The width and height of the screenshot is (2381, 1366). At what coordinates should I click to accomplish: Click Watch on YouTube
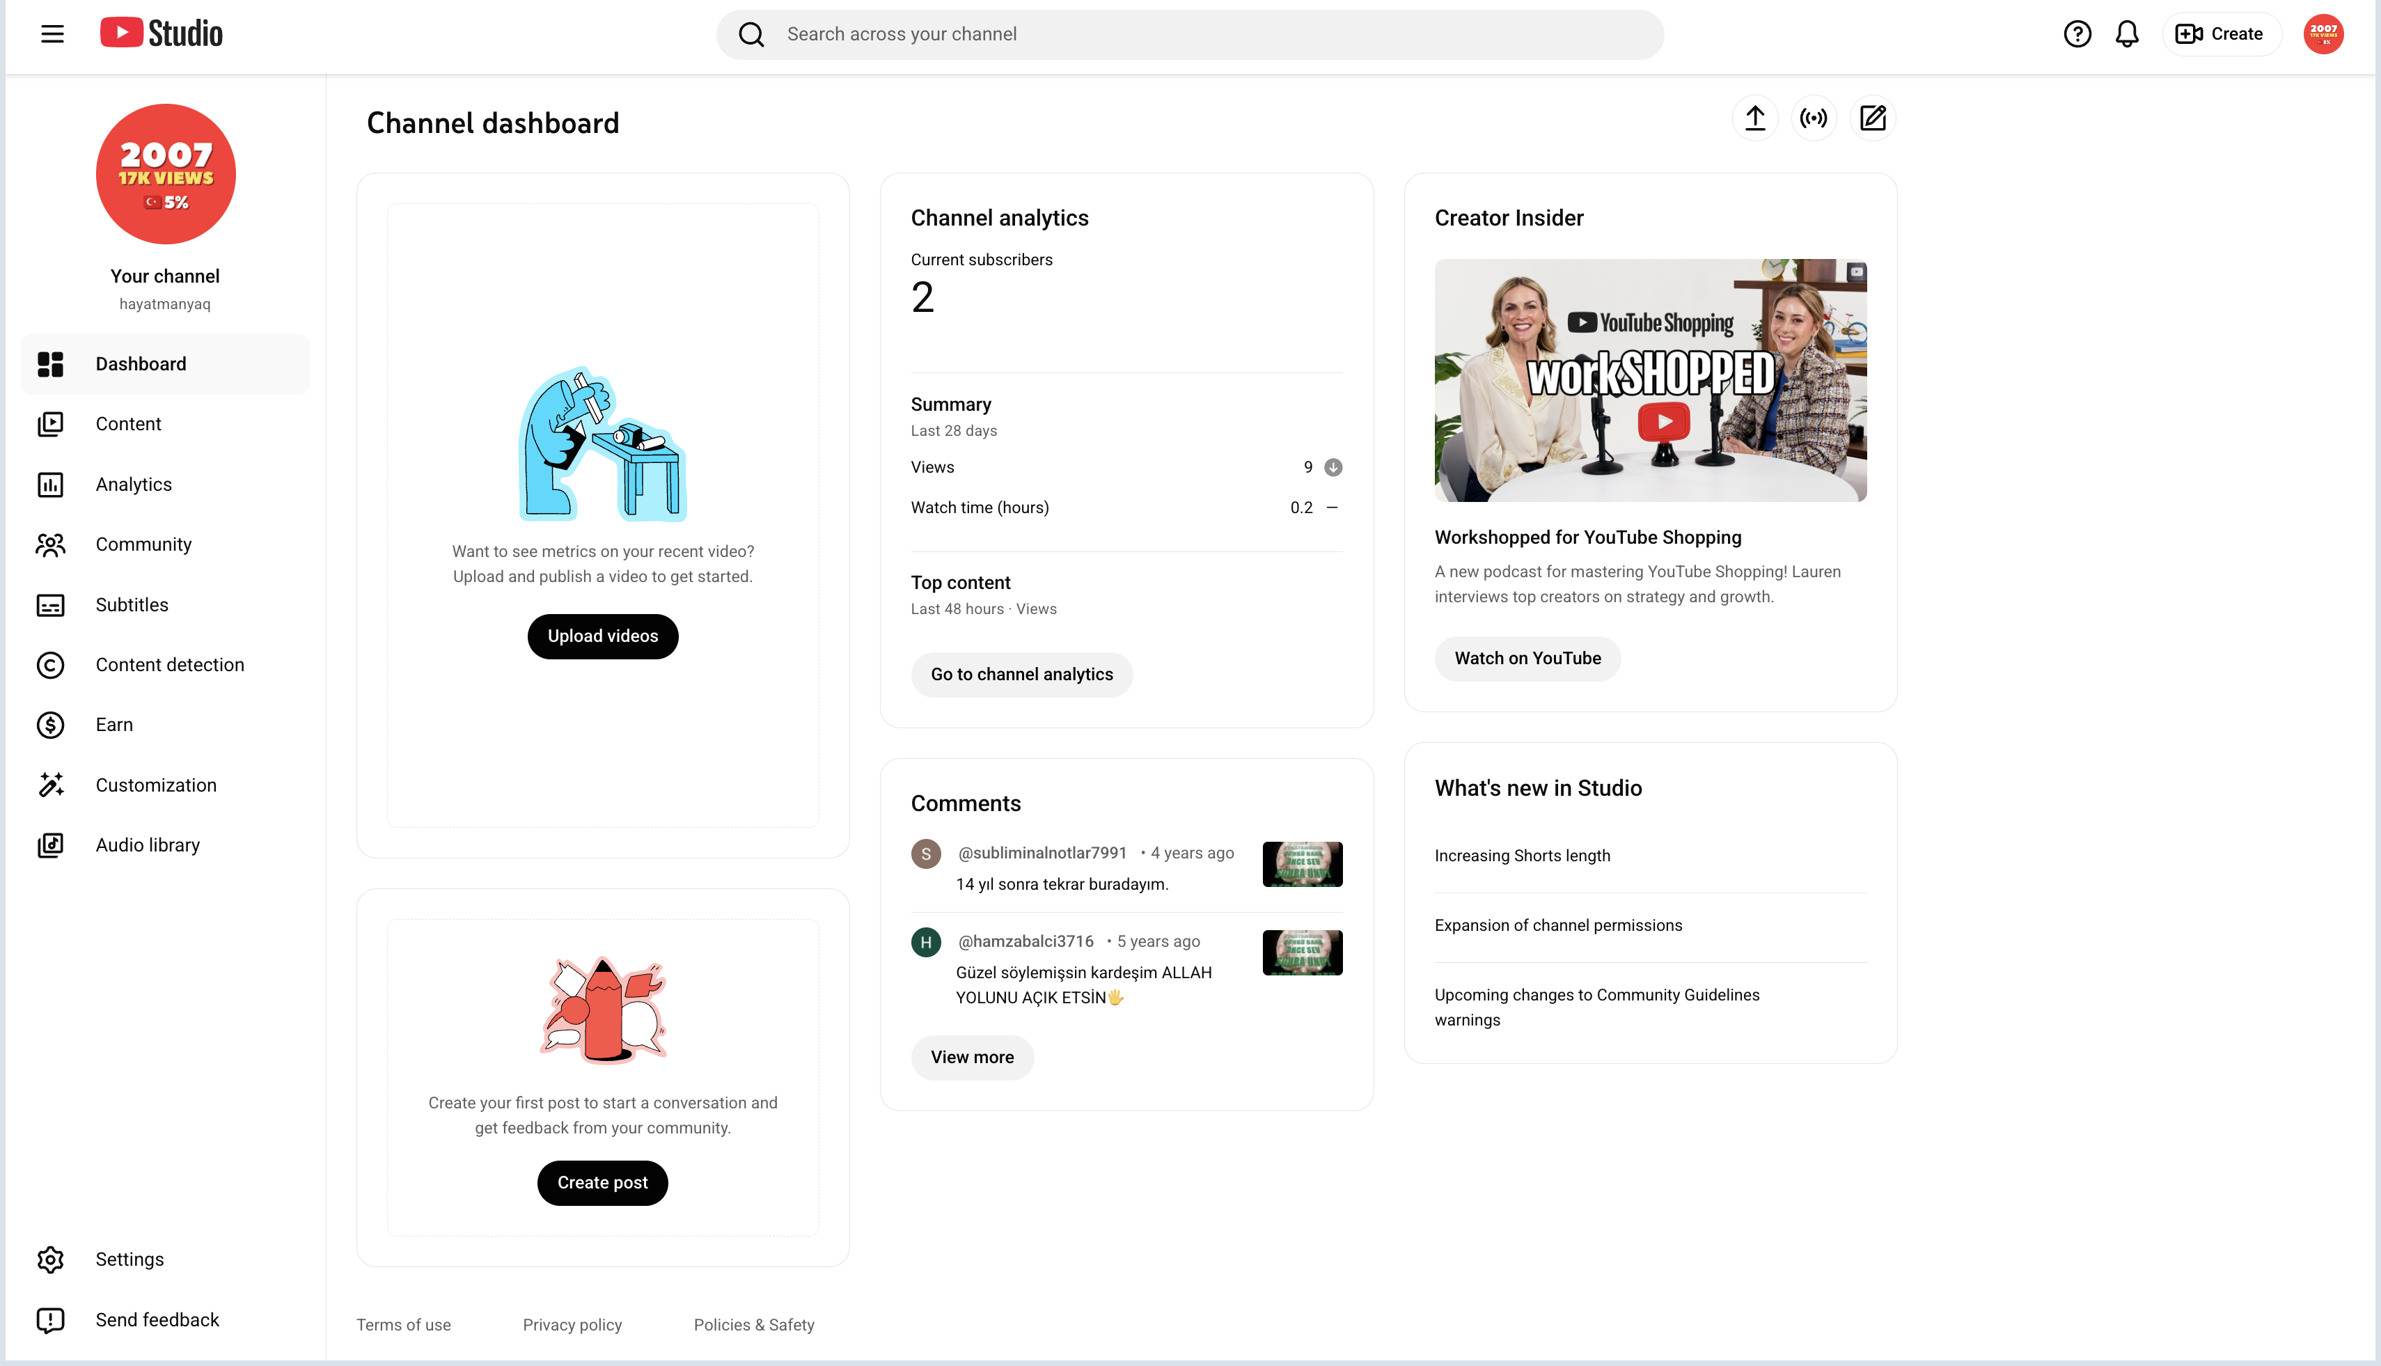(x=1527, y=659)
